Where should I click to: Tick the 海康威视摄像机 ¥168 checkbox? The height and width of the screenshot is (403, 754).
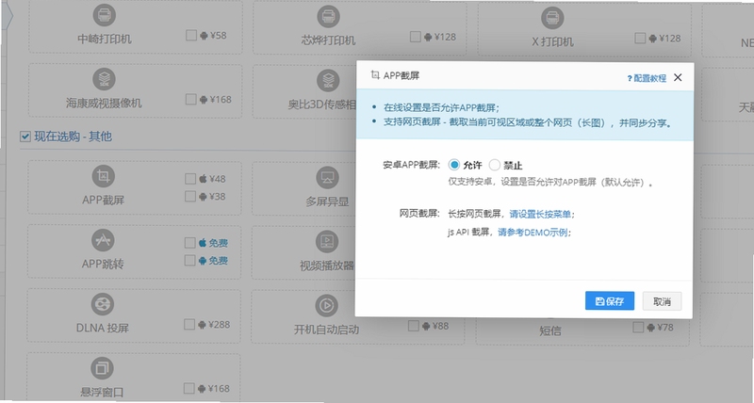point(191,99)
